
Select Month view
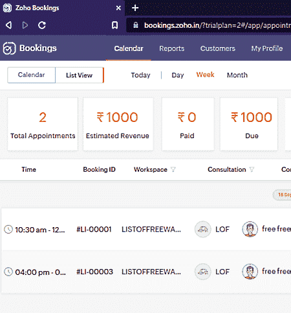tap(237, 75)
